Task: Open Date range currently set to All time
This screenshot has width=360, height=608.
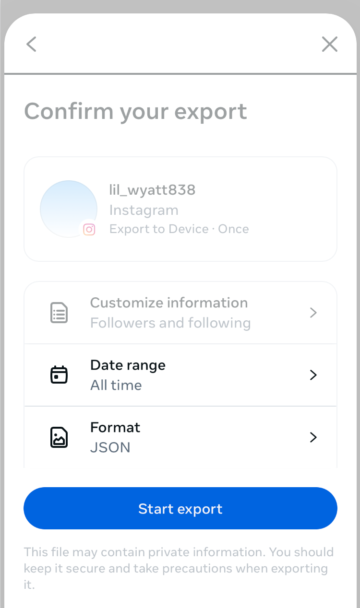Action: pos(180,374)
